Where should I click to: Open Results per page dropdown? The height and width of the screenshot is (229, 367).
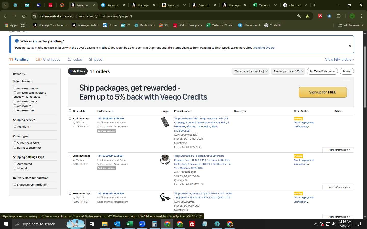click(288, 71)
